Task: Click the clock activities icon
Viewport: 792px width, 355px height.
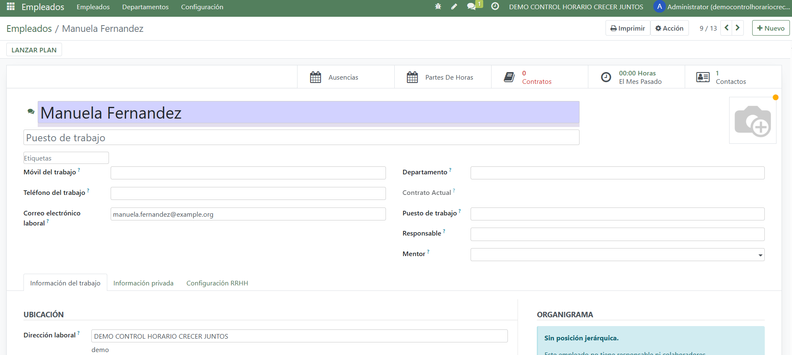Action: (495, 7)
